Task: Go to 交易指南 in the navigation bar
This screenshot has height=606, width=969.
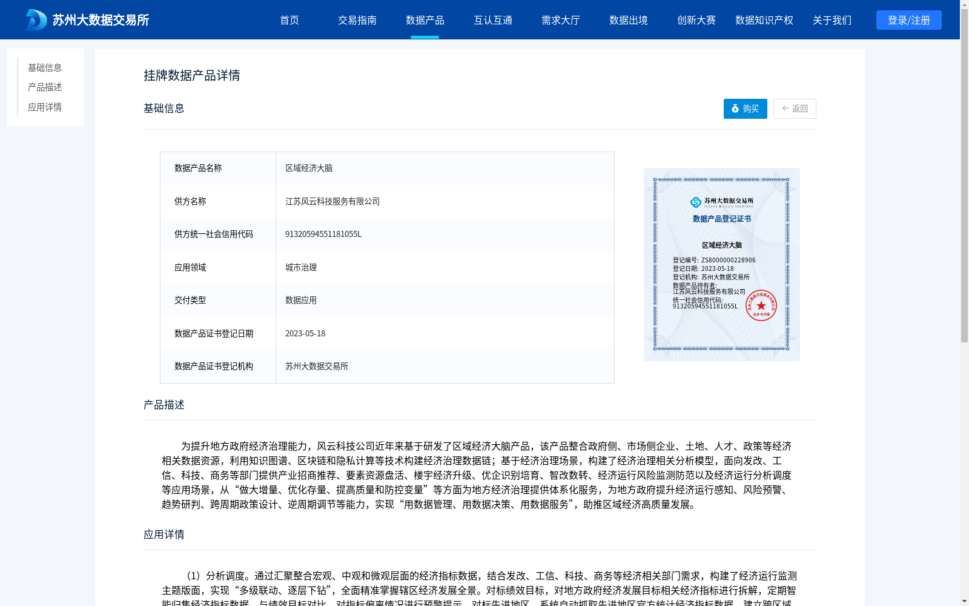Action: click(357, 20)
